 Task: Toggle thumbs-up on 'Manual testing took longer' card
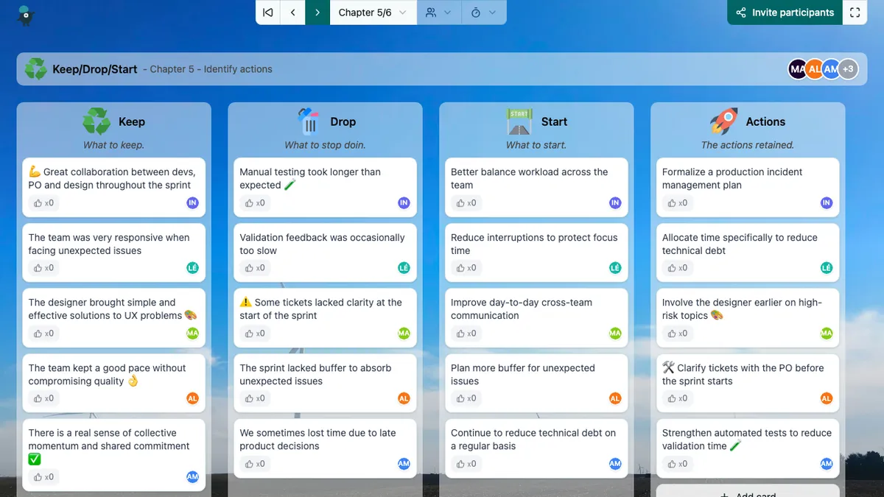tap(250, 203)
